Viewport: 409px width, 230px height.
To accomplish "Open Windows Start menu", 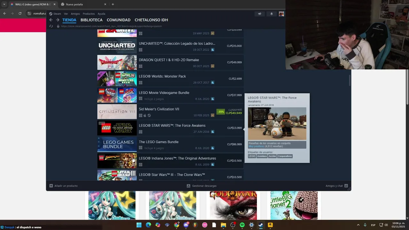I will [x=139, y=225].
